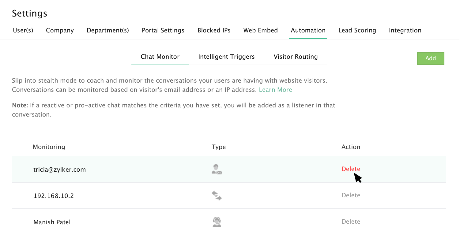Select the Chat Monitor sub-tab
This screenshot has width=460, height=246.
coord(160,57)
